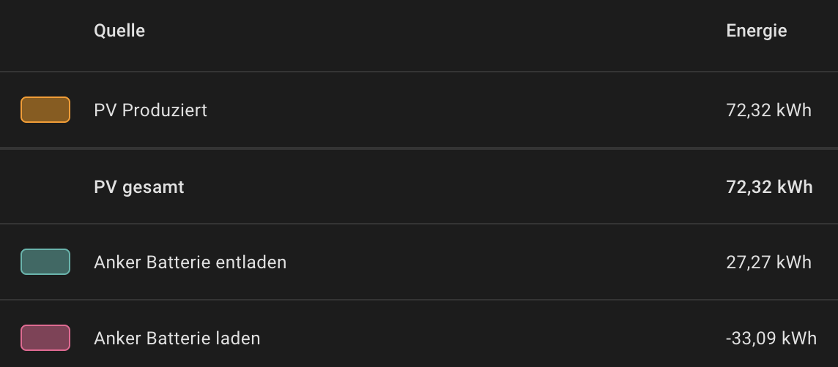
Task: Click the teal Anker Batterie entladen swatch
Action: click(45, 262)
